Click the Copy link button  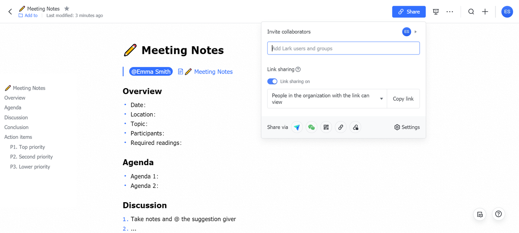[x=403, y=99]
